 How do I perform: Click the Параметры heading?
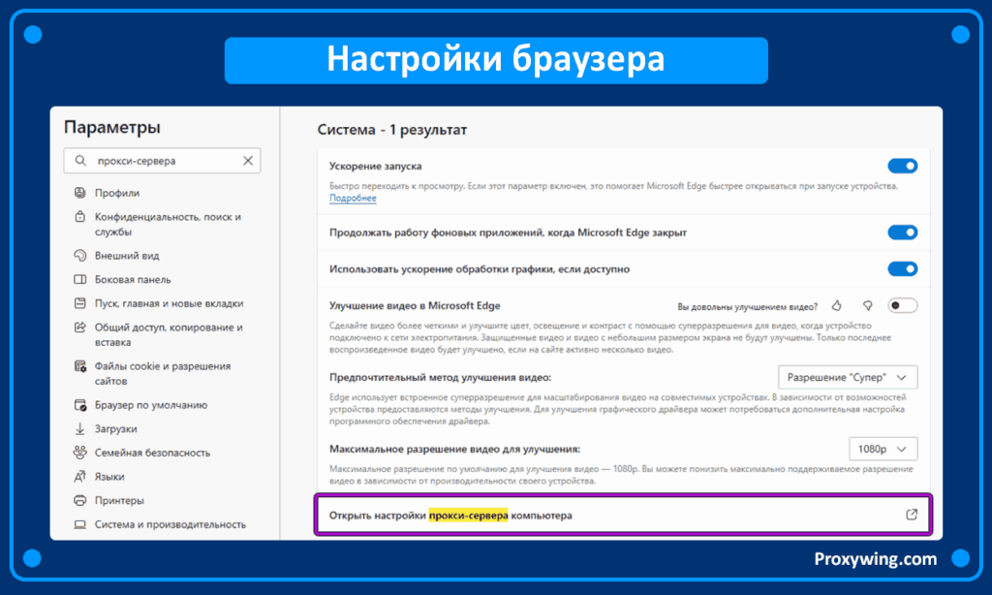pos(112,127)
